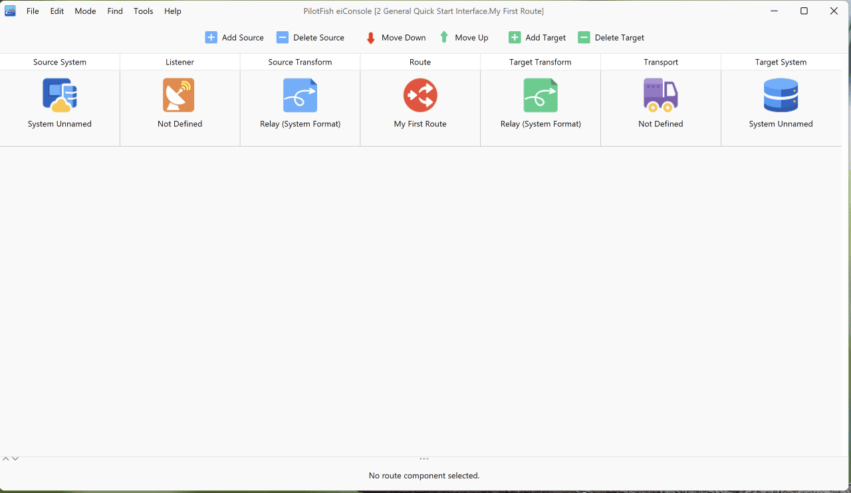Image resolution: width=851 pixels, height=493 pixels.
Task: Add a new source with Add Source
Action: (234, 37)
